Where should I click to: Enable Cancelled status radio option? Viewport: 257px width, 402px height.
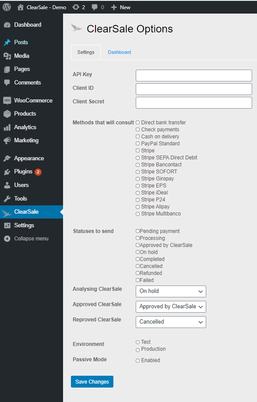click(137, 266)
